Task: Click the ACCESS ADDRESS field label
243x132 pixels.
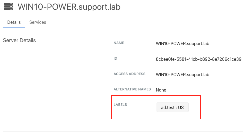Action: tap(130, 74)
